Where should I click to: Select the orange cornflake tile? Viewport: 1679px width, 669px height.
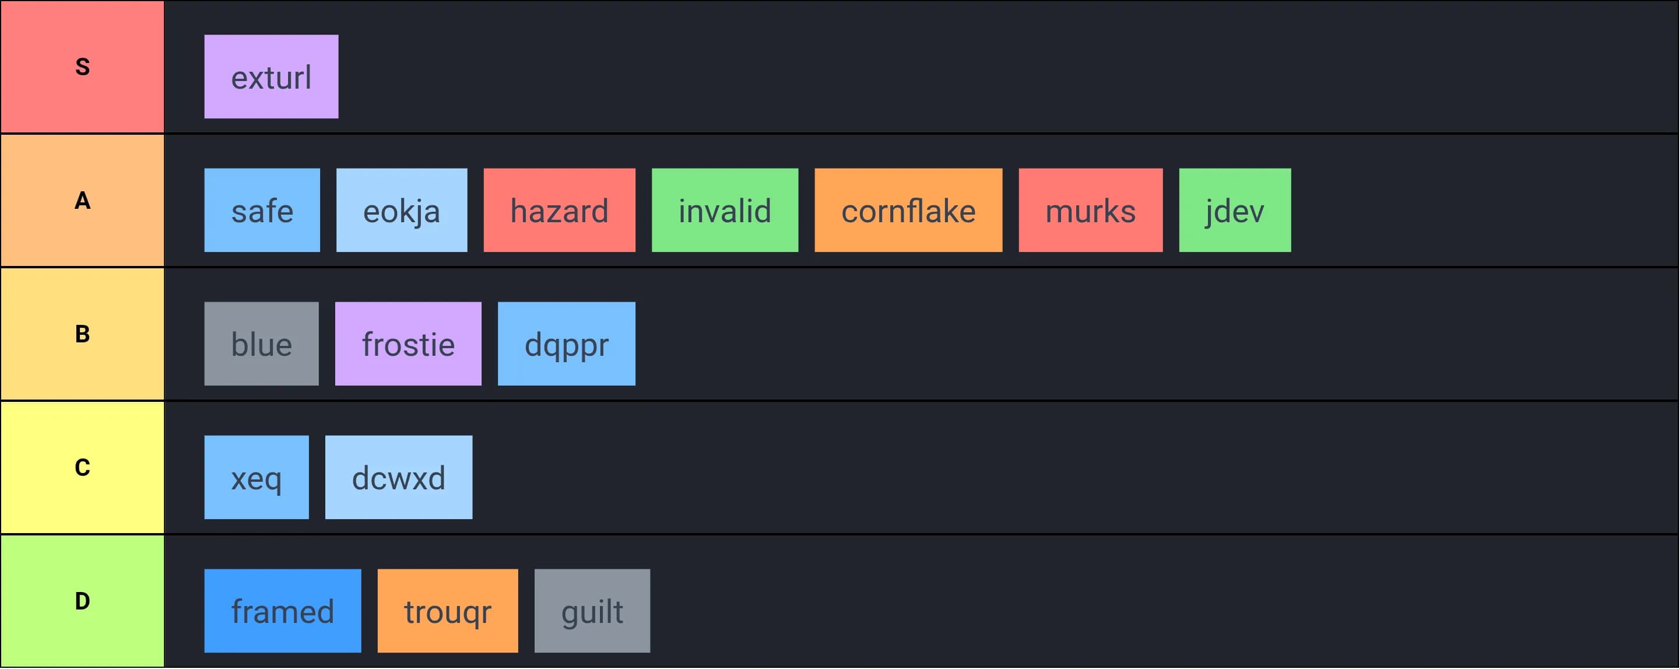click(908, 211)
